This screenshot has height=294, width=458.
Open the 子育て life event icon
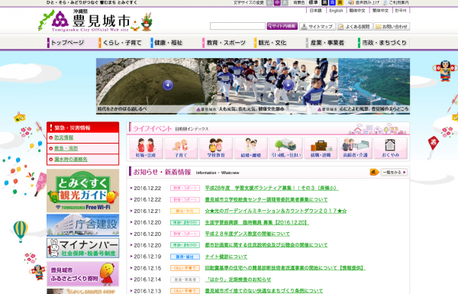coord(181,148)
